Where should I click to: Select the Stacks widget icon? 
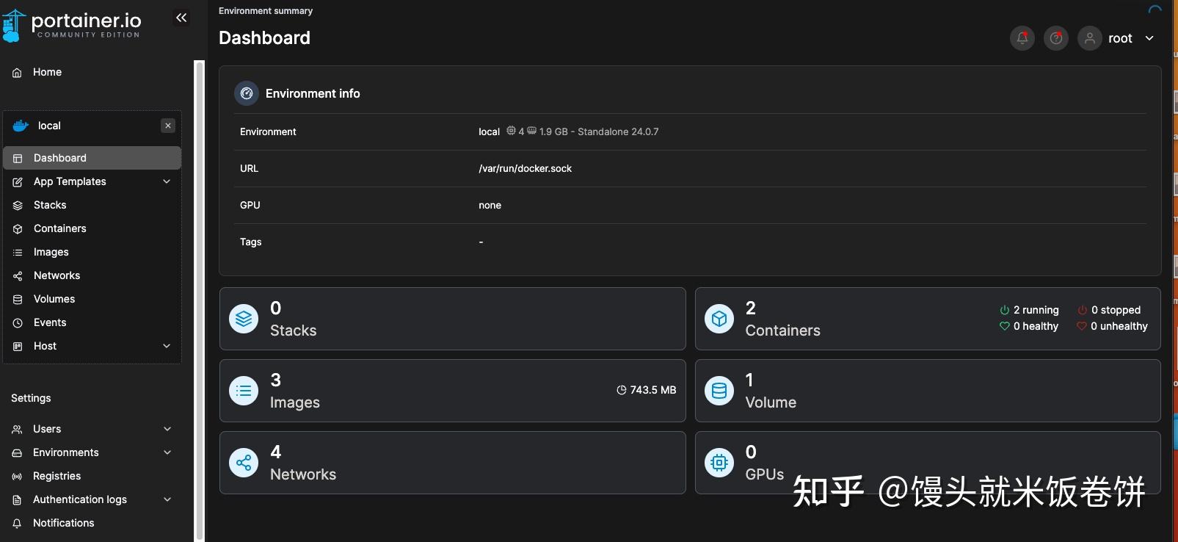243,318
